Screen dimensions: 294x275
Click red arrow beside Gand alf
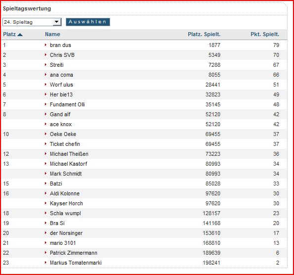pyautogui.click(x=45, y=114)
